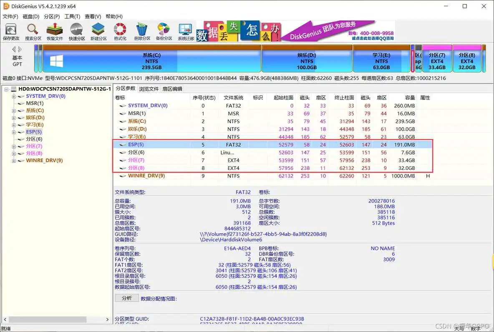Select the 娱乐(D:) partition block
Image resolution: width=494 pixels, height=332 pixels.
[307, 58]
